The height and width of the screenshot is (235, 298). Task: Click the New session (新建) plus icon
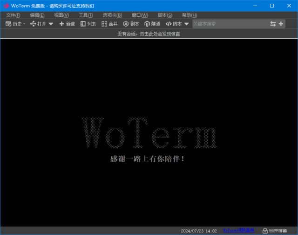[x=61, y=24]
